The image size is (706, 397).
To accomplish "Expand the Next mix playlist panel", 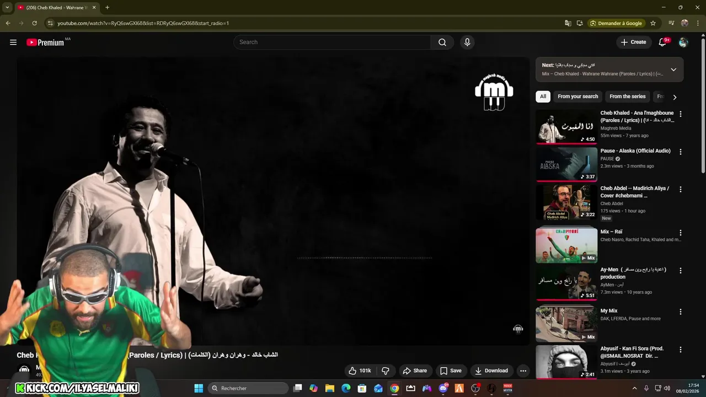I will [x=673, y=69].
